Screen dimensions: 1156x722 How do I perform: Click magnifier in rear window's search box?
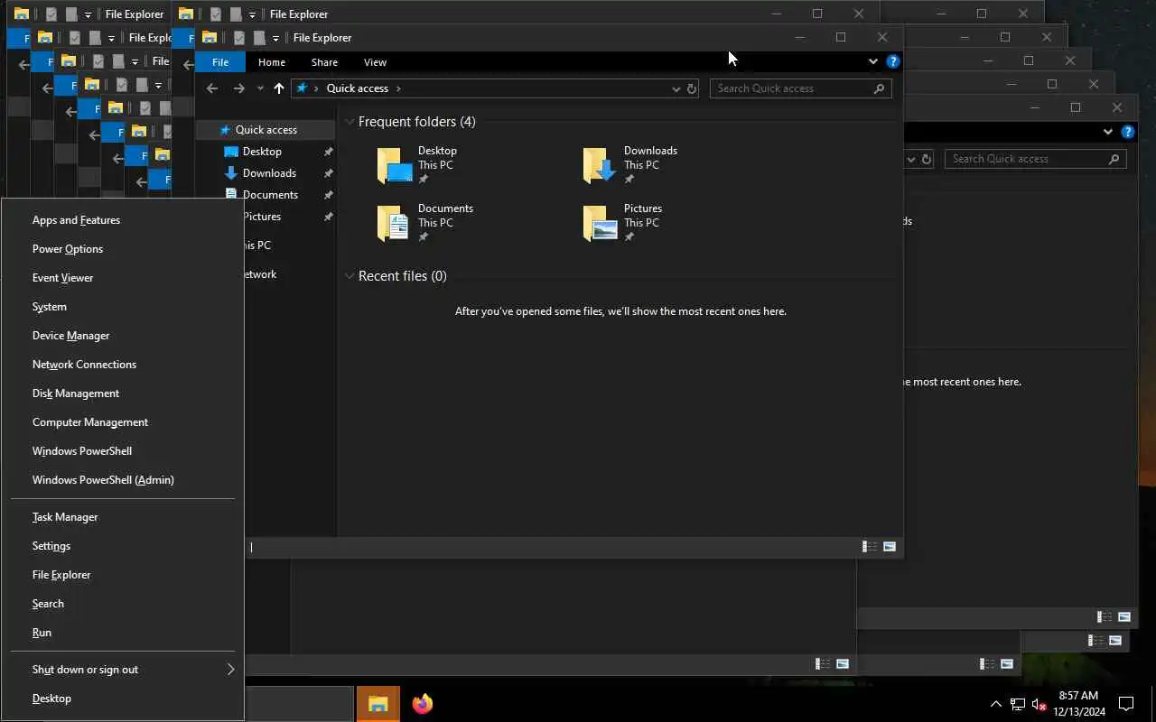click(x=1114, y=159)
